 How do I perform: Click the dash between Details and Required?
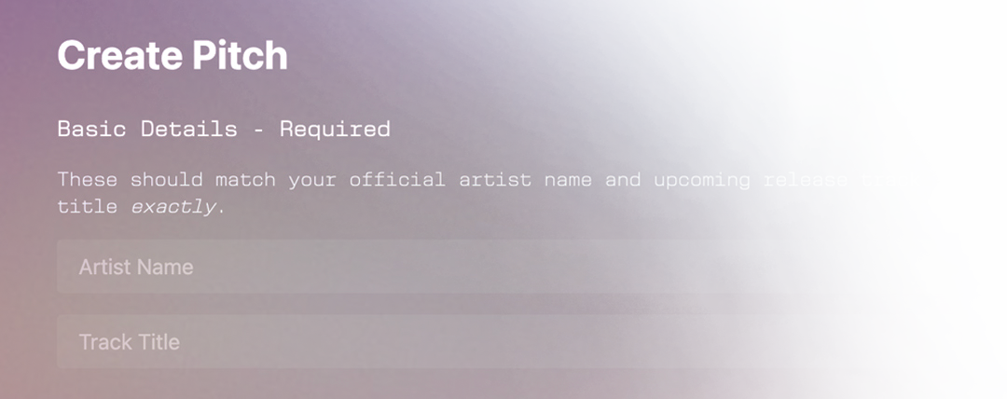[259, 130]
